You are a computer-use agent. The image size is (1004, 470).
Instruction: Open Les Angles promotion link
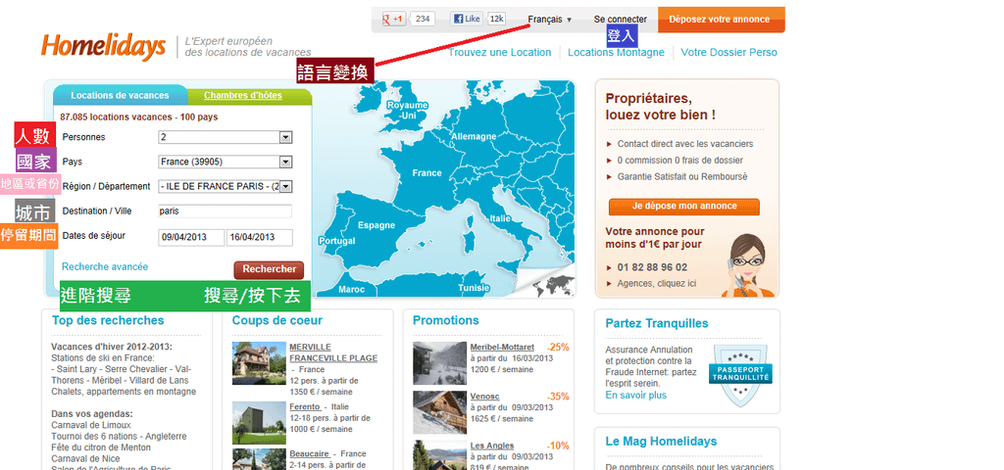(x=492, y=446)
